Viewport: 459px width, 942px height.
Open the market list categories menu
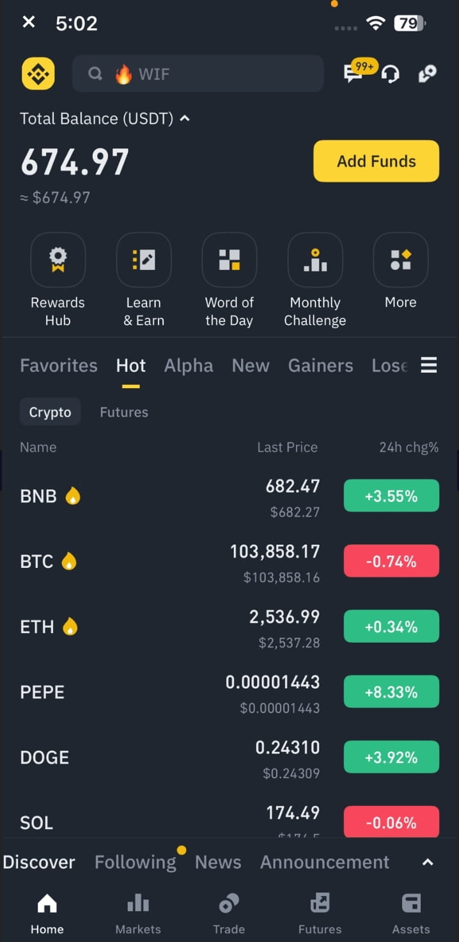(x=429, y=365)
